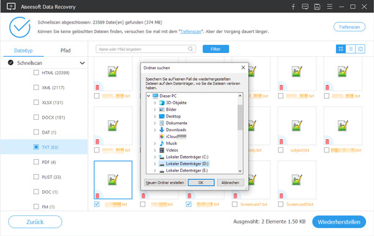Click the folder tree scrollbar thumb
374x236 pixels.
[240, 117]
